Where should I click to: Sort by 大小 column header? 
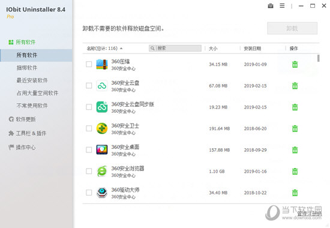click(213, 49)
